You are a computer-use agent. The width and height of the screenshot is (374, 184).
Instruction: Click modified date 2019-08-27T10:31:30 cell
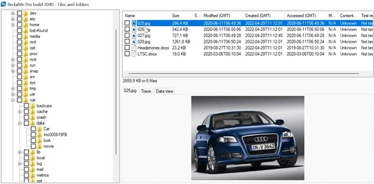(222, 48)
